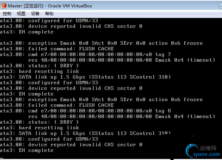Screen dimensions: 222x160
Task: Click the first 'SATA link up 1.5 Gbps' line
Action: (85, 77)
